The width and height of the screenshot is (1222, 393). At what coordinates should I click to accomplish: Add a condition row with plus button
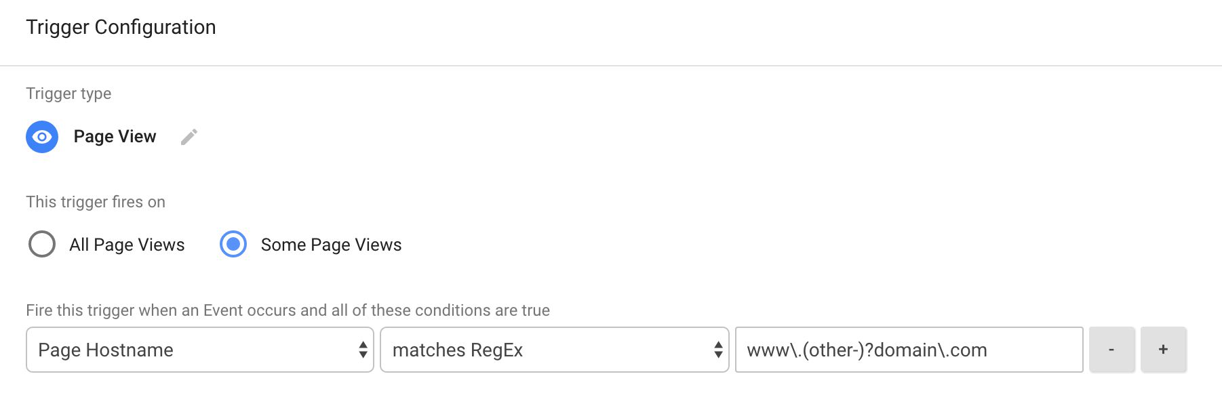(x=1163, y=350)
